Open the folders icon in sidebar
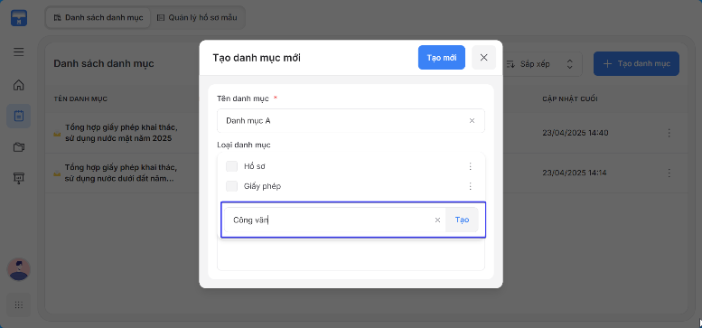 tap(18, 147)
